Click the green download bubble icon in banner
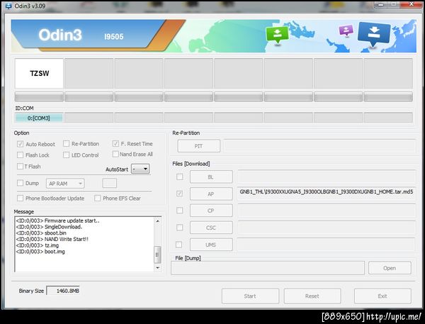Screen dimensions: 425x324 pos(277,35)
